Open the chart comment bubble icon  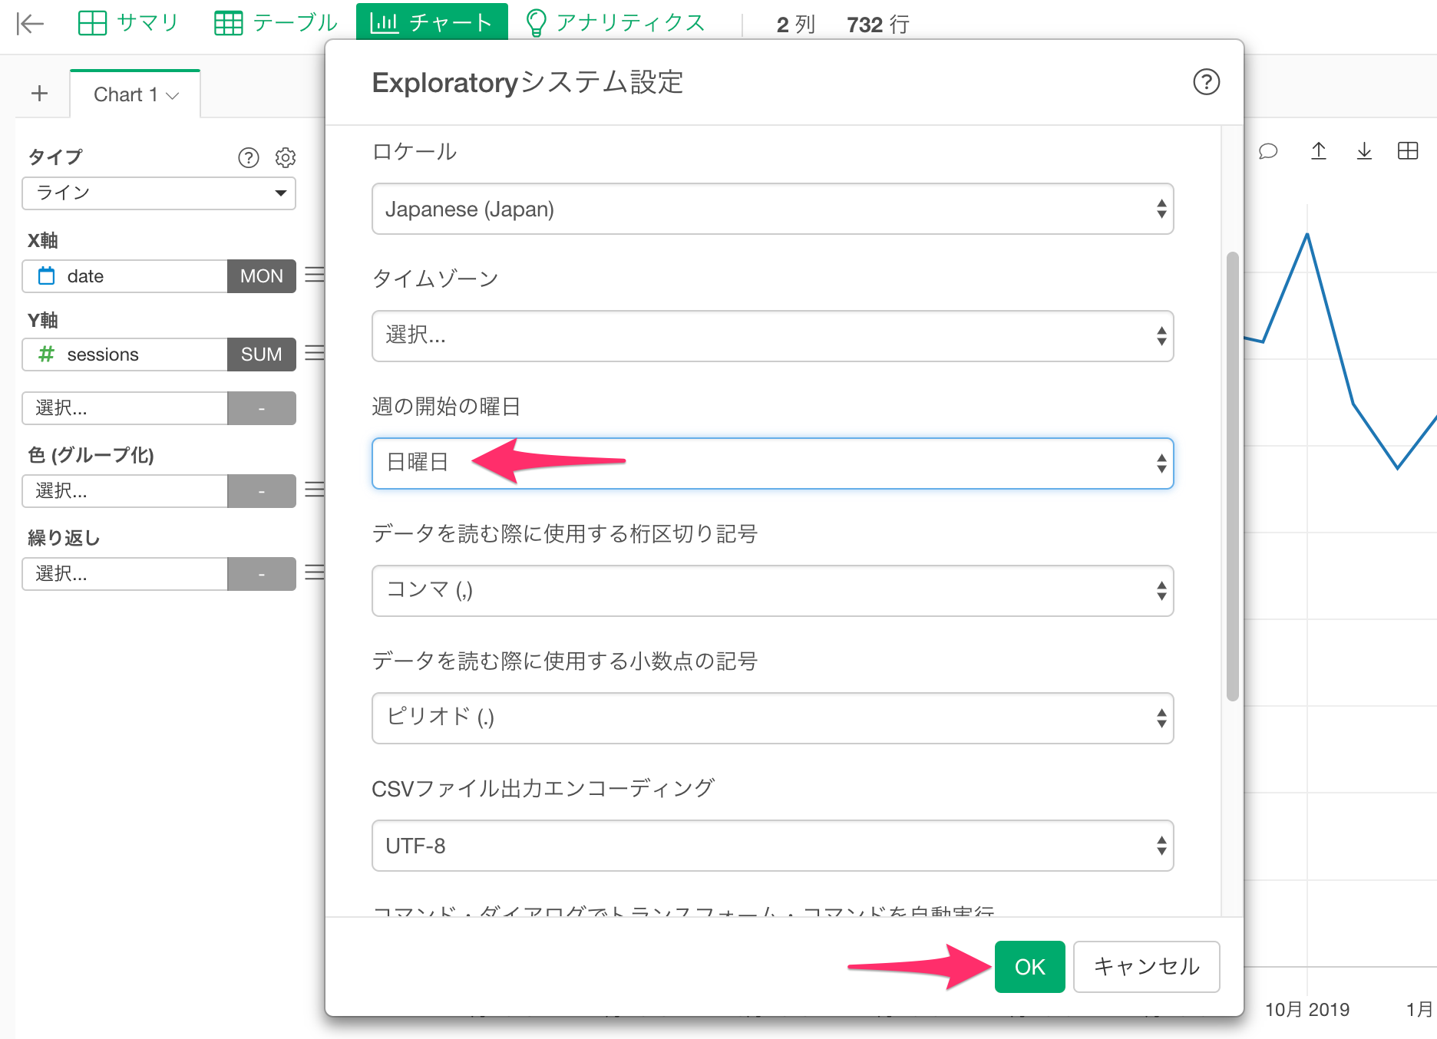pos(1268,151)
